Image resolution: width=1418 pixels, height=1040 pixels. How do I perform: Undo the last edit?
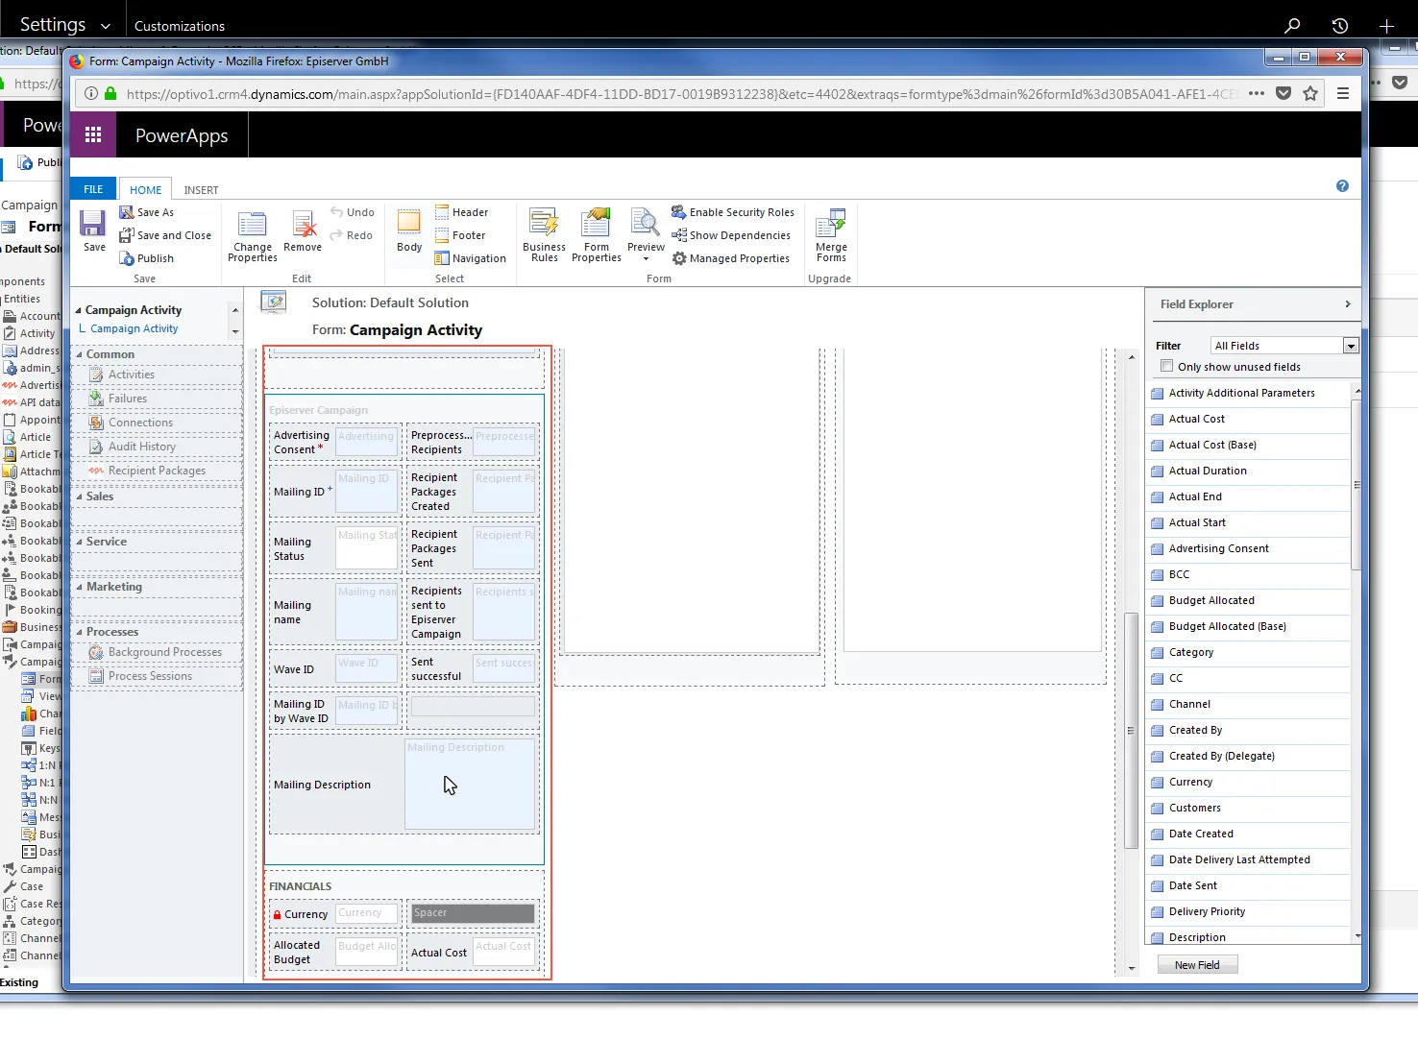click(x=353, y=212)
